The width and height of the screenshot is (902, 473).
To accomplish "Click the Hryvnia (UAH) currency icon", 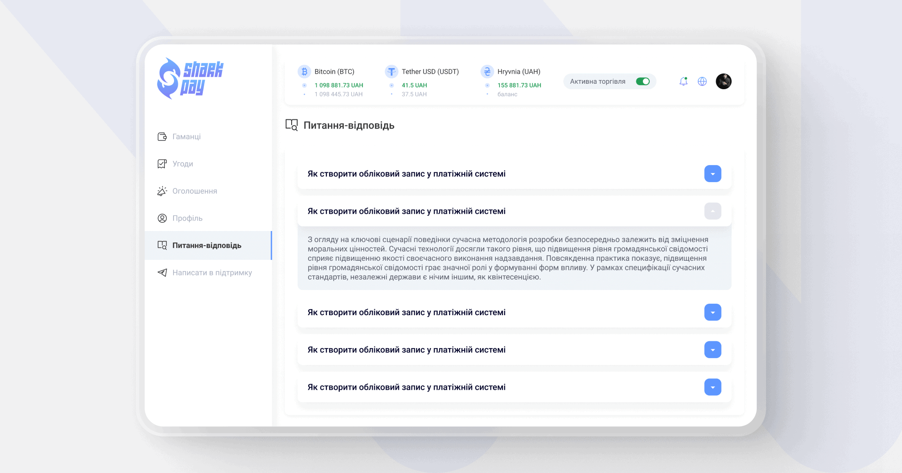I will coord(487,71).
